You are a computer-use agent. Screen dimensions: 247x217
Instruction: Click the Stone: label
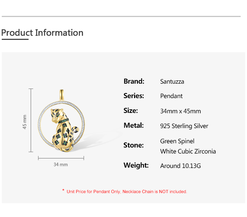click(134, 145)
